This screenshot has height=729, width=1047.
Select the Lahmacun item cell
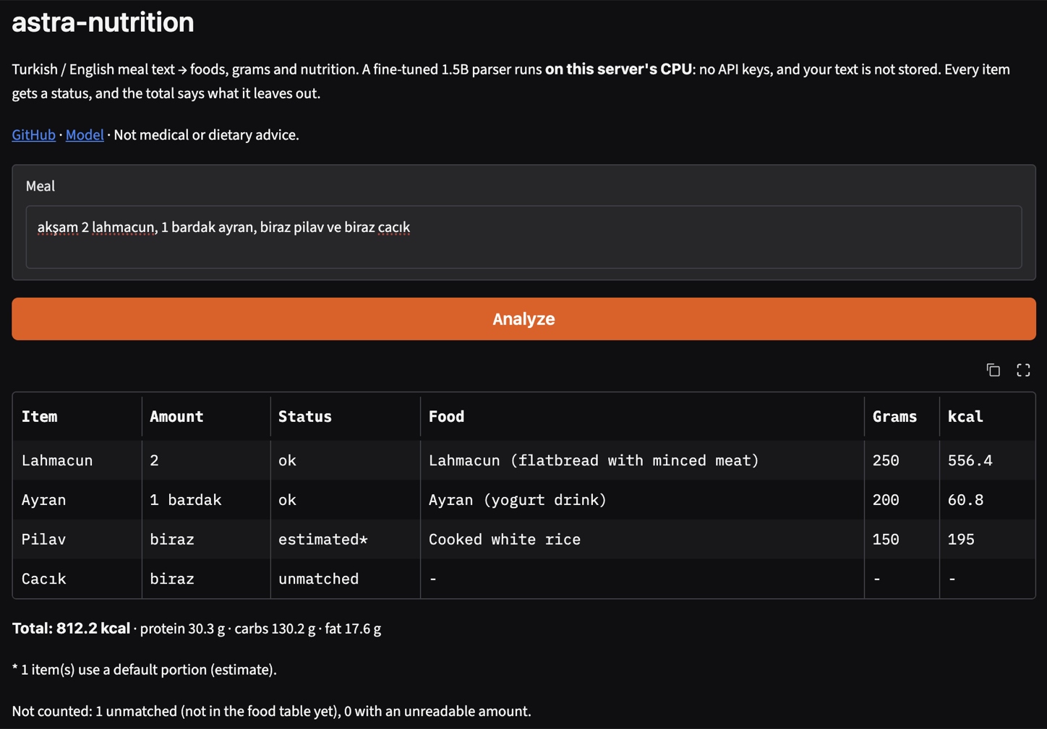77,460
